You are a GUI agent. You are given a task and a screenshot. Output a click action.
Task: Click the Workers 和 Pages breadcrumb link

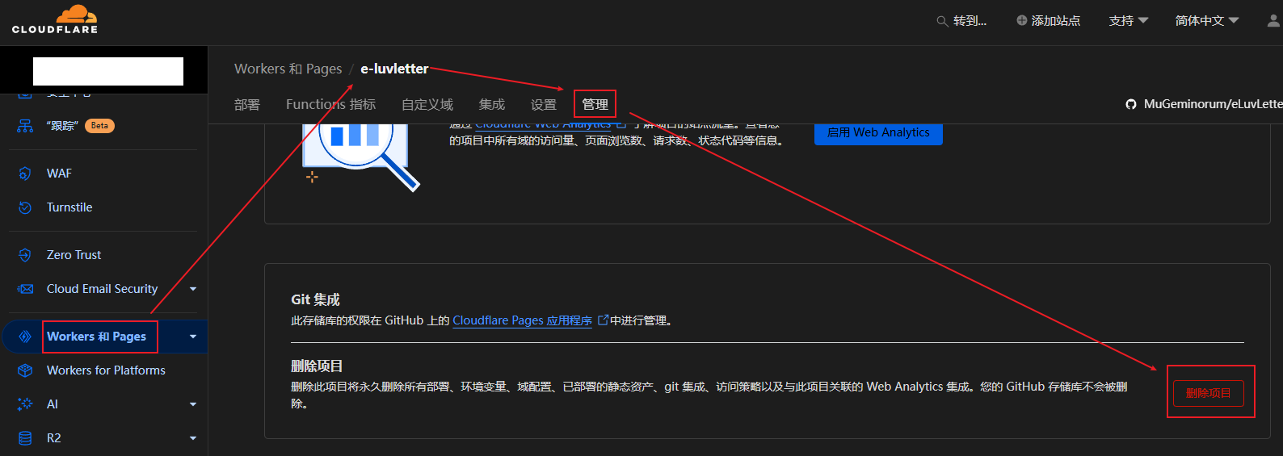288,69
